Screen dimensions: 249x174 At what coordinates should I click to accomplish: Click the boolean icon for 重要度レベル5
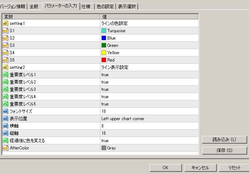tap(5, 104)
